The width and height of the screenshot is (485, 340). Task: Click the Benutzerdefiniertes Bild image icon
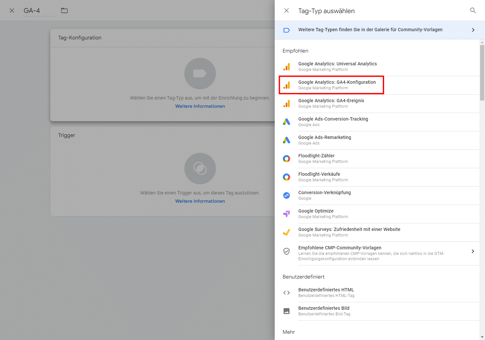point(287,311)
